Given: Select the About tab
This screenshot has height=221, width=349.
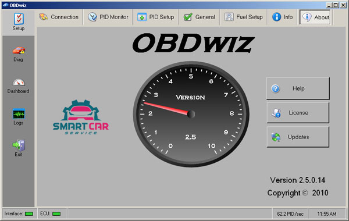Looking at the screenshot, I should [x=315, y=17].
